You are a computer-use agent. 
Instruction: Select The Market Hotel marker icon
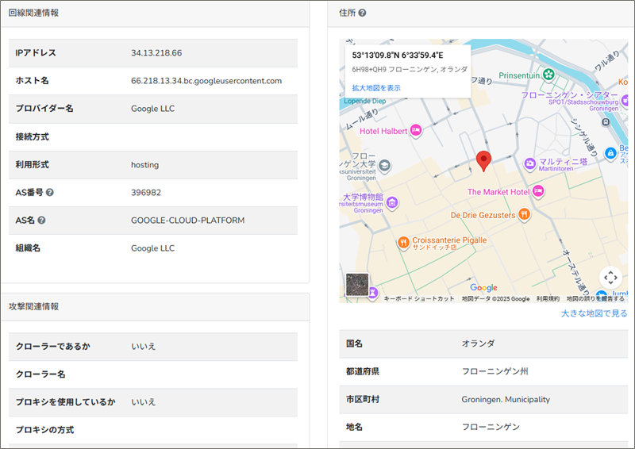(538, 191)
